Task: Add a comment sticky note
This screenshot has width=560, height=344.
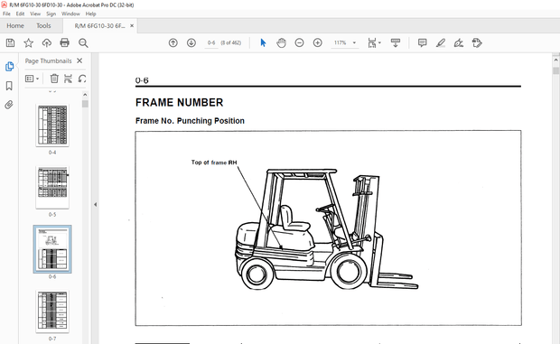Action: click(x=423, y=42)
